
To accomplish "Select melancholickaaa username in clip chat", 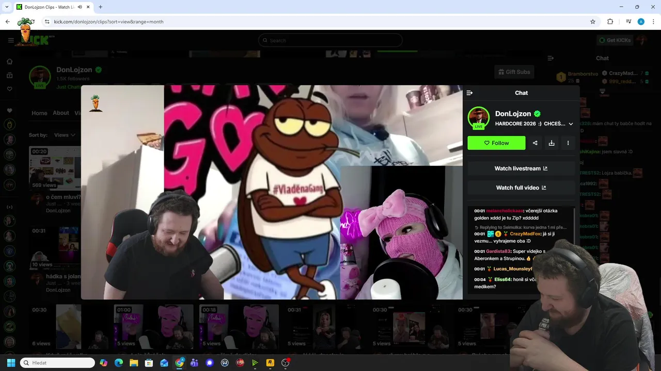I will 505,211.
